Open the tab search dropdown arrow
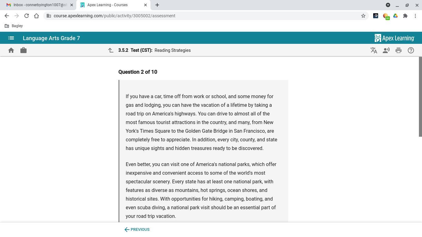This screenshot has height=237, width=422. pos(388,5)
